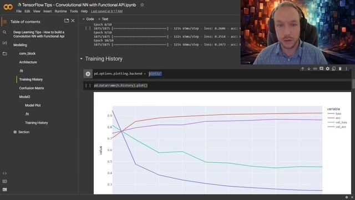Open the File menu
The image size is (355, 200).
(19, 11)
